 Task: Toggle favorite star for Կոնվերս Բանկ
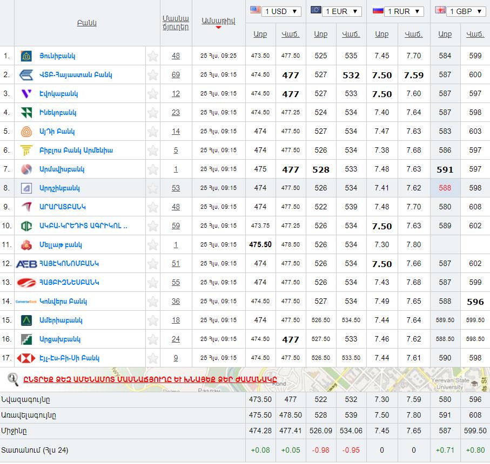(x=153, y=301)
